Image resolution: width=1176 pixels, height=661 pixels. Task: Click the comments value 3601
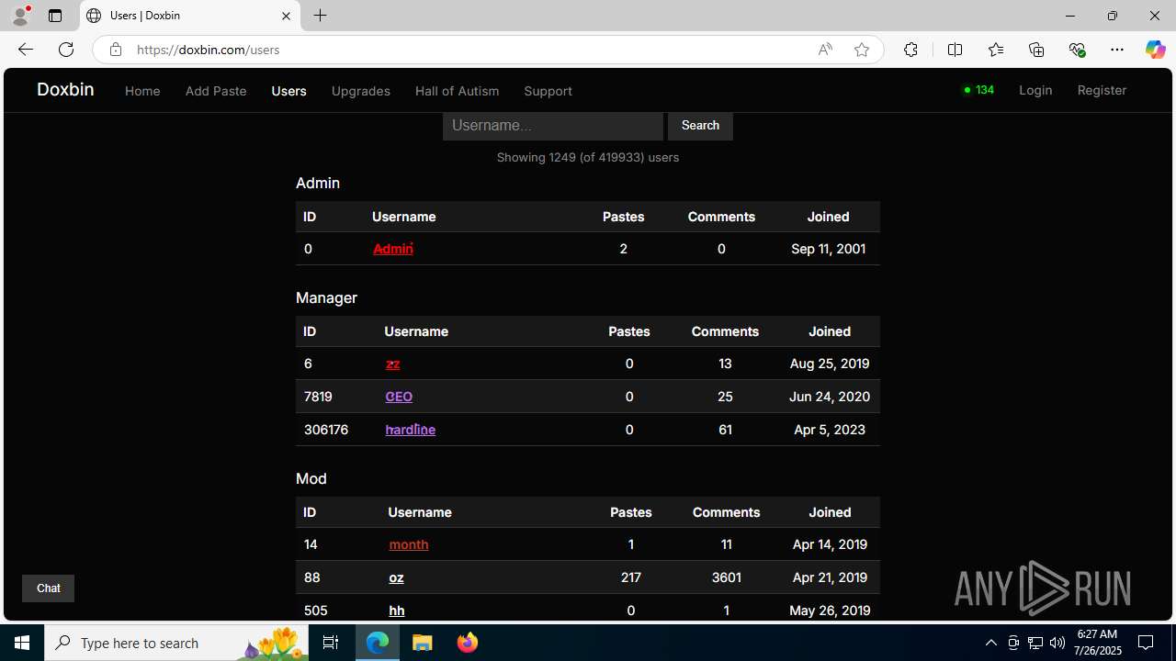[x=726, y=577]
